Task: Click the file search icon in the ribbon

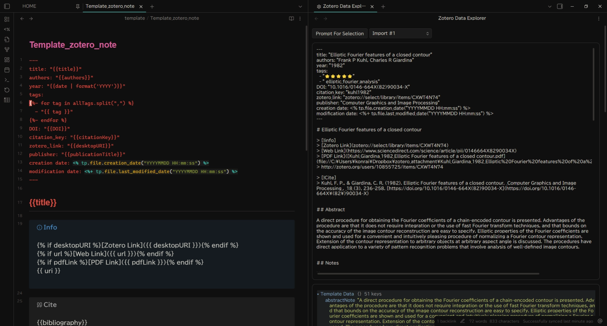Action: click(x=7, y=39)
